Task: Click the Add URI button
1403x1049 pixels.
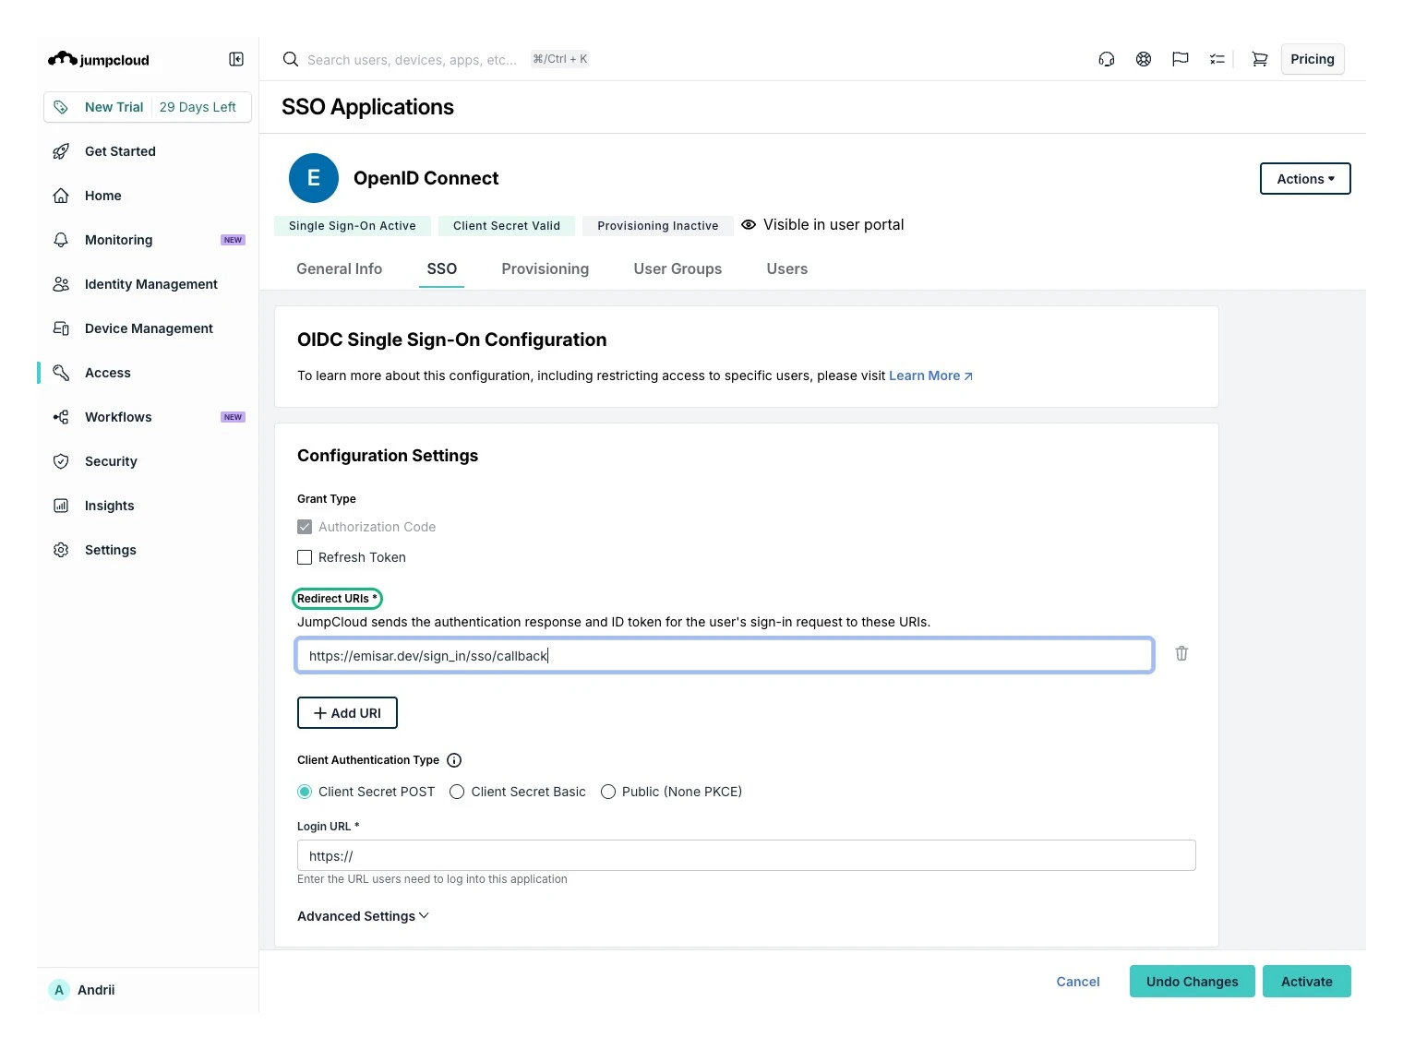Action: (347, 713)
